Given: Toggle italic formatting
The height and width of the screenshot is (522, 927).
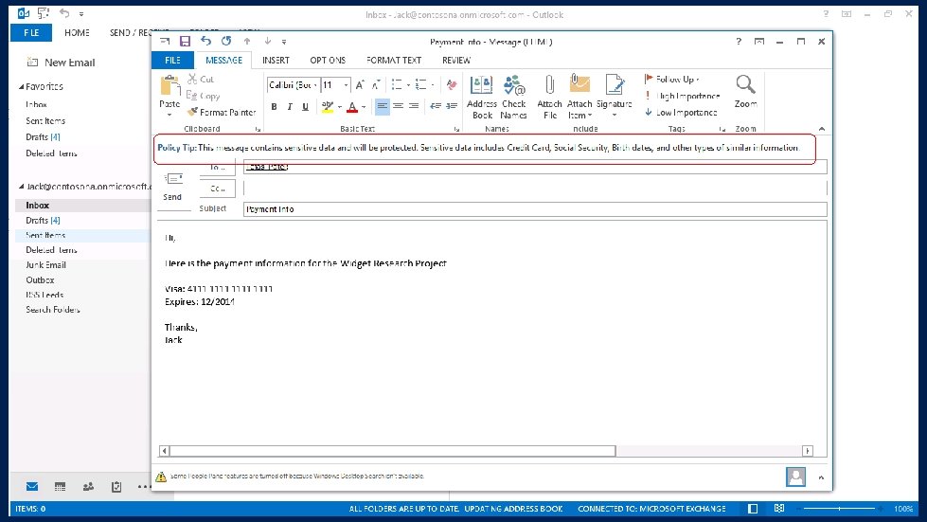Looking at the screenshot, I should [290, 106].
